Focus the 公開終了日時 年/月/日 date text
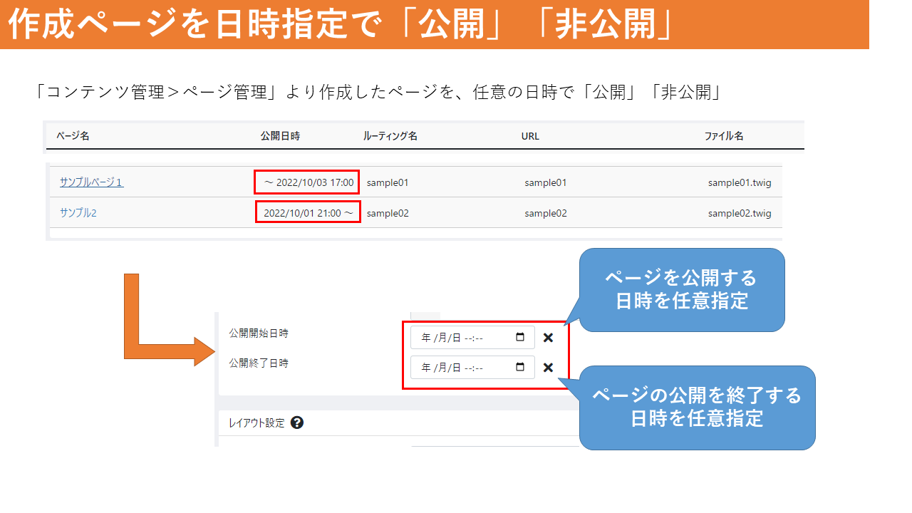The image size is (912, 513). 441,368
